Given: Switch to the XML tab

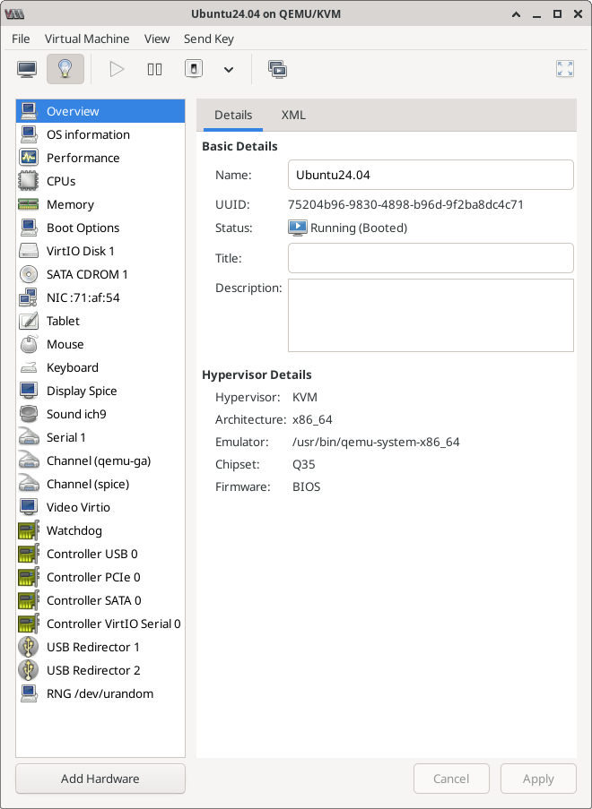Looking at the screenshot, I should (293, 115).
